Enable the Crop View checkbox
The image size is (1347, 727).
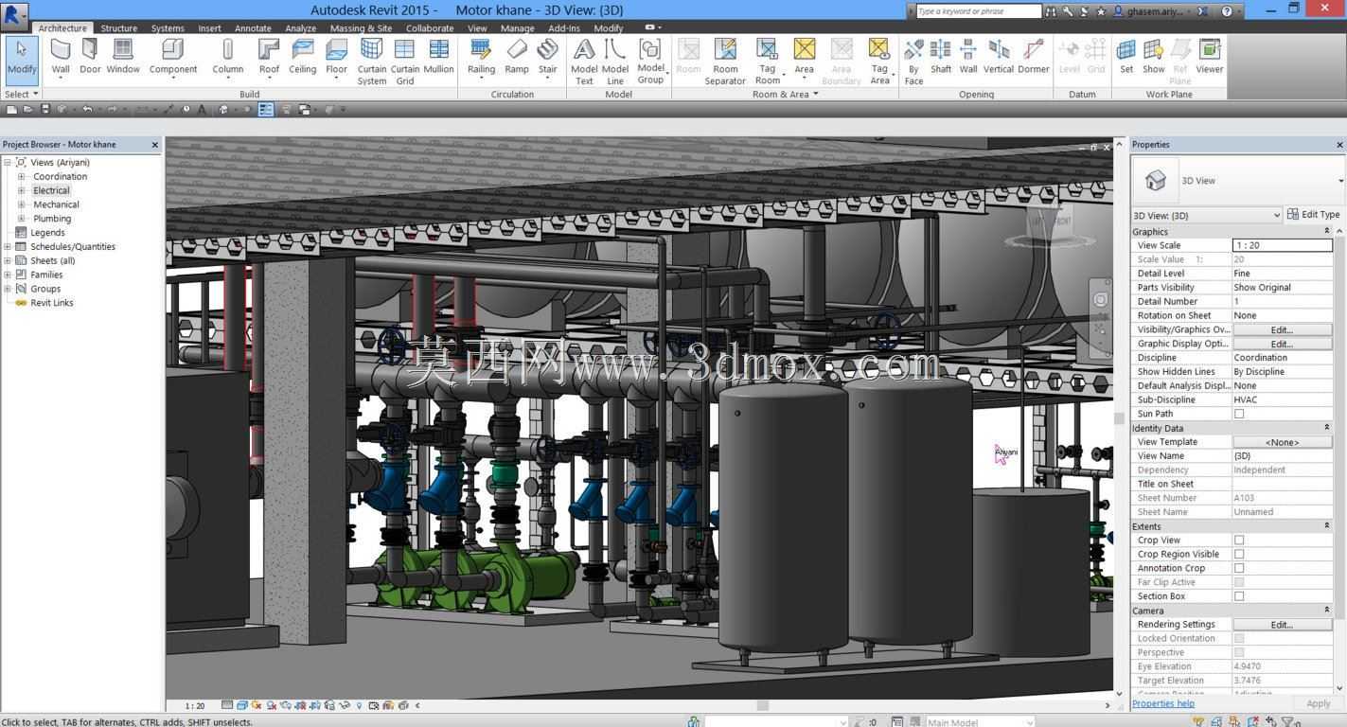click(x=1239, y=540)
